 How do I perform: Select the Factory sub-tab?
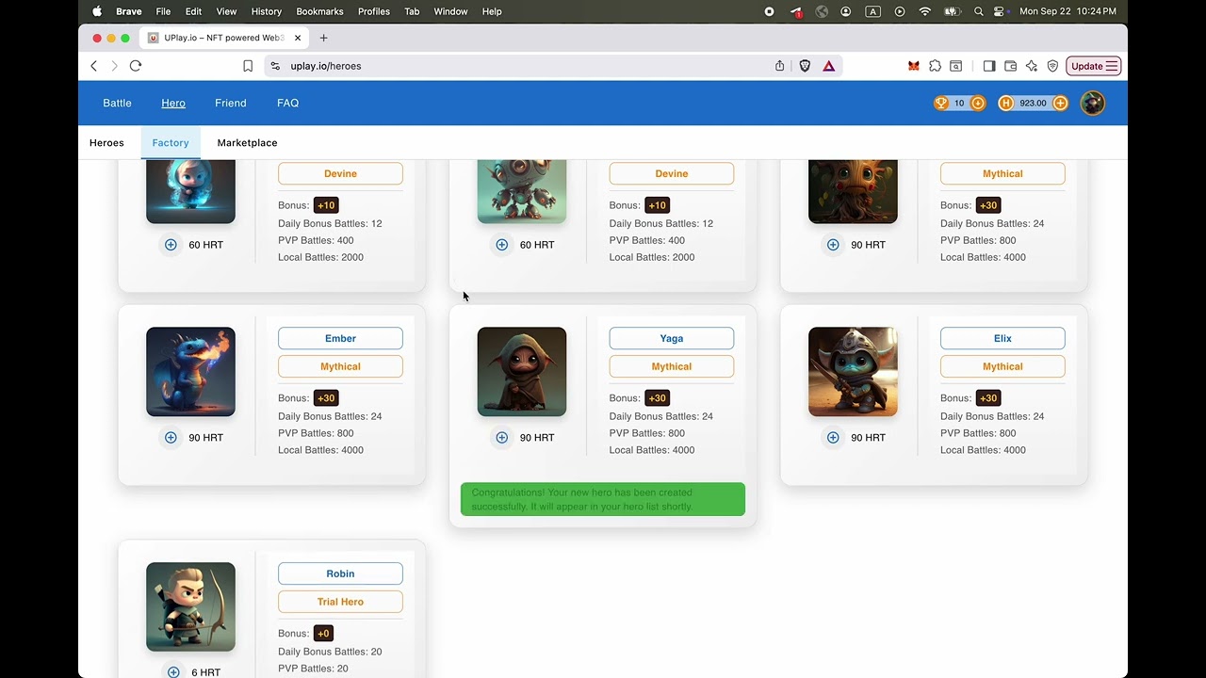(x=171, y=143)
